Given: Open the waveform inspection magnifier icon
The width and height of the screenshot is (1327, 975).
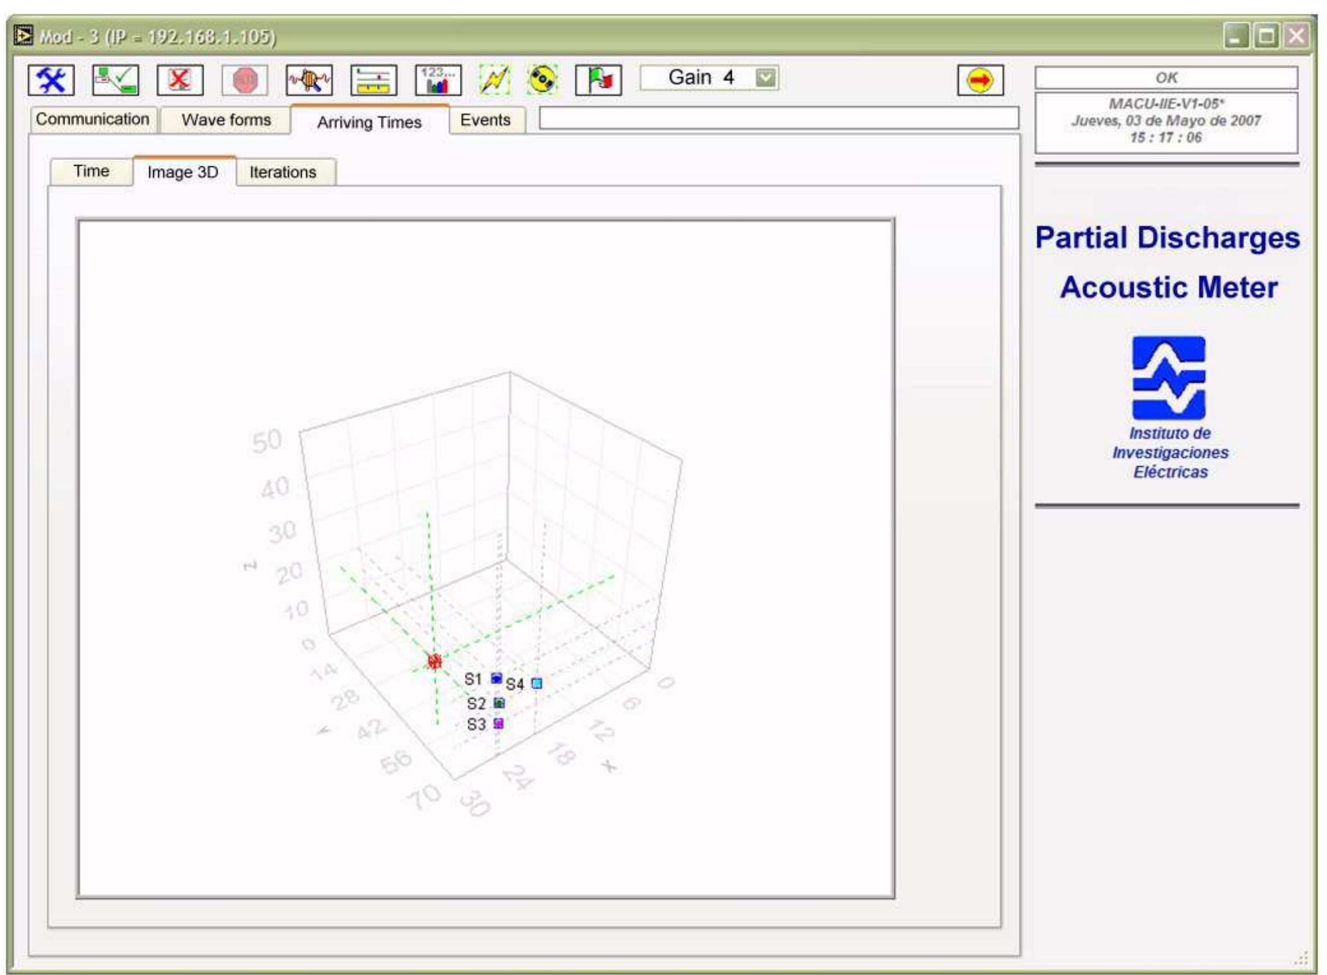Looking at the screenshot, I should pos(310,80).
